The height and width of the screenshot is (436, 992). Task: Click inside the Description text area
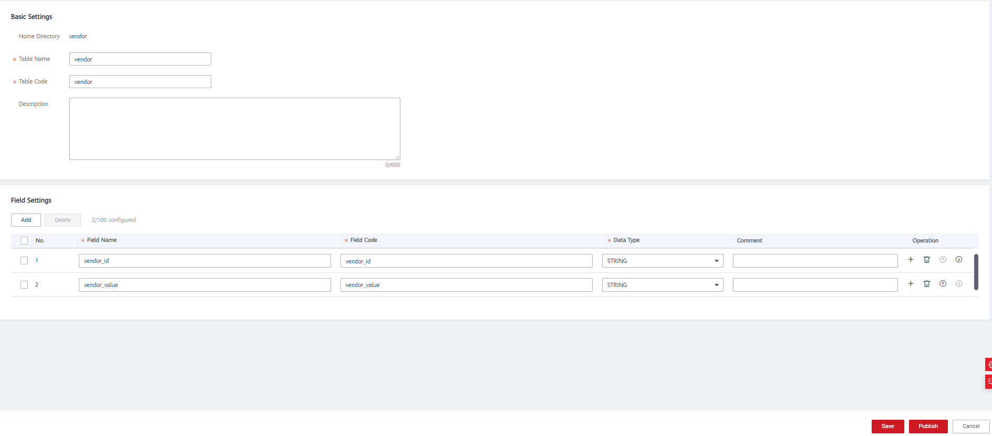tap(235, 129)
